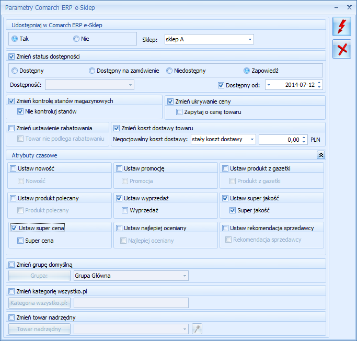
Task: Enable Ustaw rekomendacja sprzedawcy checkbox
Action: (x=225, y=228)
